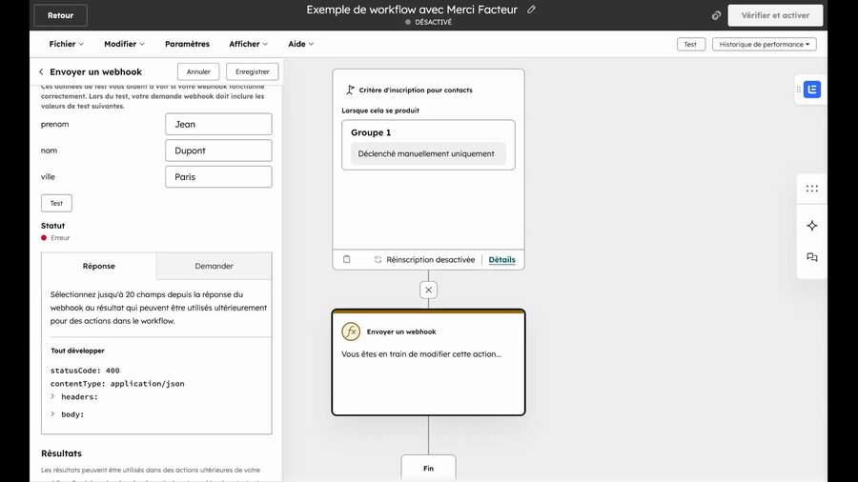Click Réinscription desactivée text
This screenshot has height=482, width=858.
[431, 260]
